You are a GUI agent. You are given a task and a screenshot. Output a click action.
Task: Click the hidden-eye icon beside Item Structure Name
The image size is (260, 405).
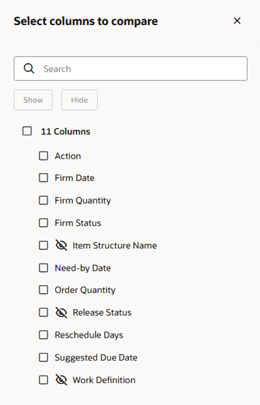(x=61, y=245)
